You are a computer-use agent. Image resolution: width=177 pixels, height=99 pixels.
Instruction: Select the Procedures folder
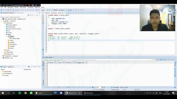[x=13, y=44]
